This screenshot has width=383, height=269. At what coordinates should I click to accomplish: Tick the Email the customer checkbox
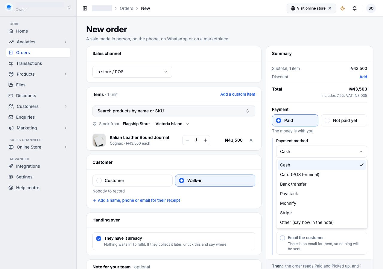[x=282, y=238]
